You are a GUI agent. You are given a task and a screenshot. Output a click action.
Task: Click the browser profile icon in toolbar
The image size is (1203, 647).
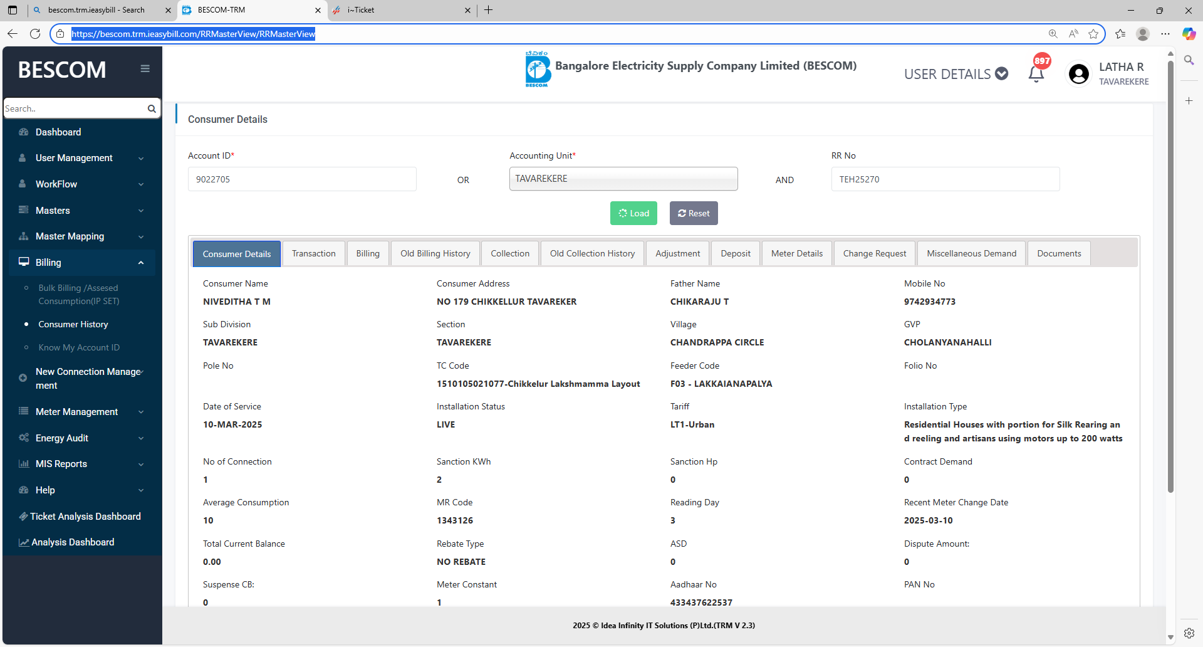click(1143, 34)
